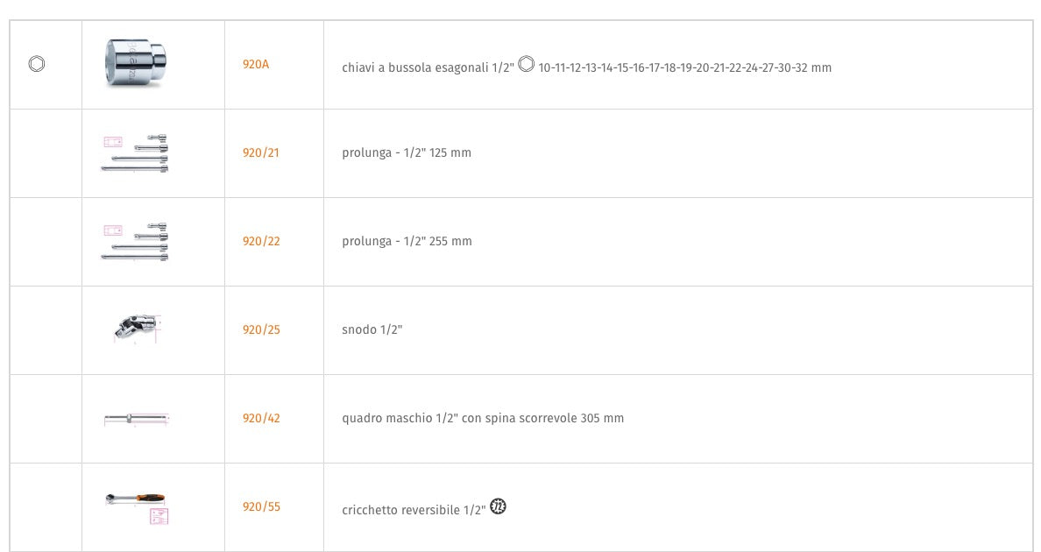Click the 72-teeth gear icon beside cricchetto
Viewport: 1041px width, 552px height.
click(x=498, y=507)
